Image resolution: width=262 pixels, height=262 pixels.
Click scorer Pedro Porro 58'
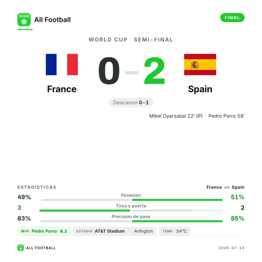(x=226, y=116)
